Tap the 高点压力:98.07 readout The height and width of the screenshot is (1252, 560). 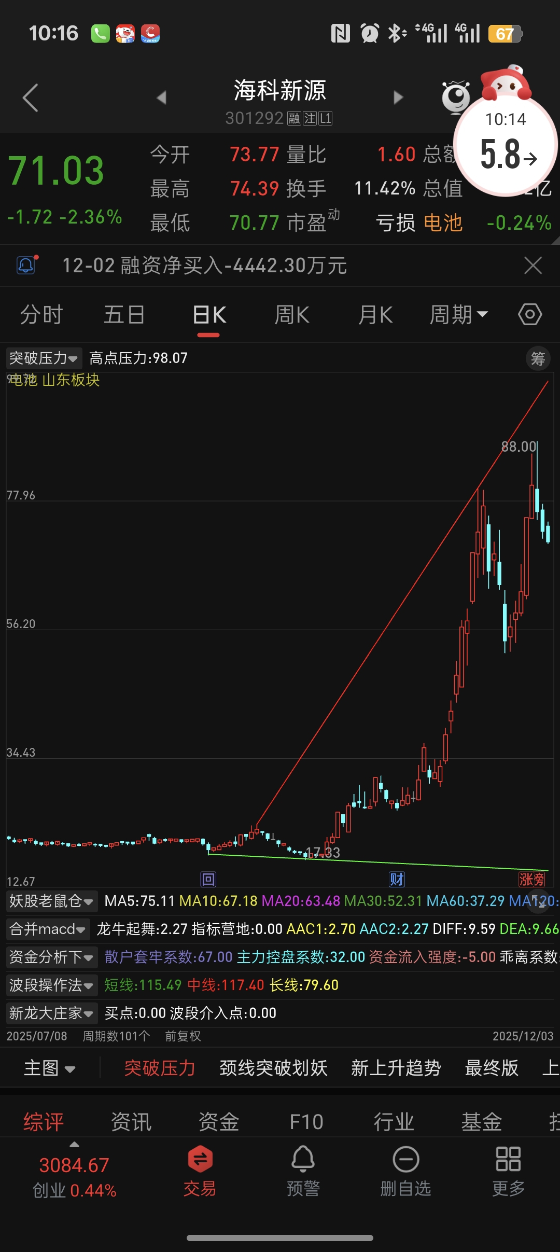pyautogui.click(x=138, y=358)
